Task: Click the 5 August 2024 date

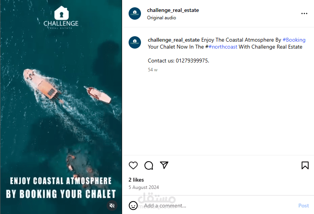Action: coord(144,187)
